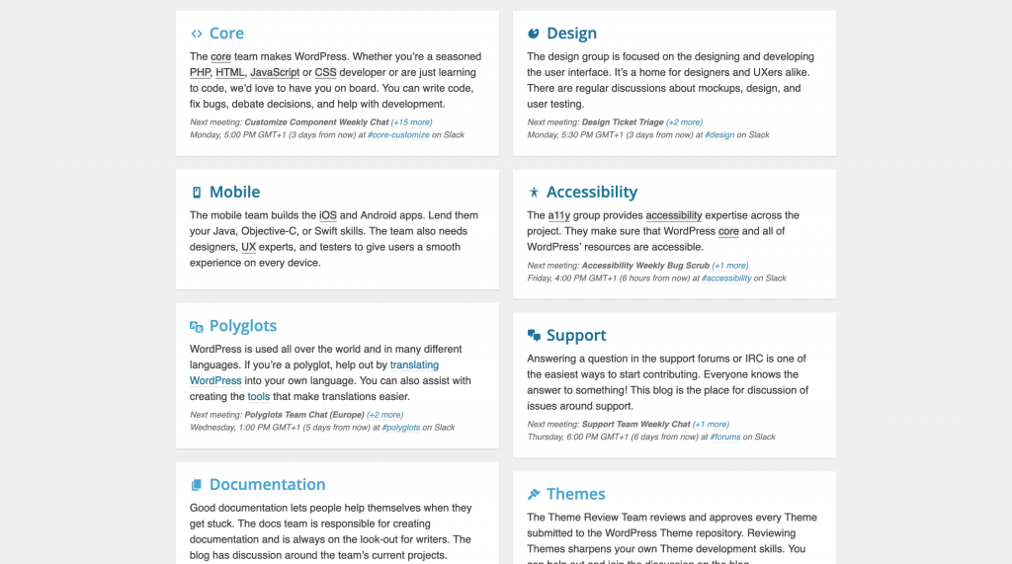The height and width of the screenshot is (564, 1012).
Task: Click the Themes paintbrush icon
Action: click(534, 494)
